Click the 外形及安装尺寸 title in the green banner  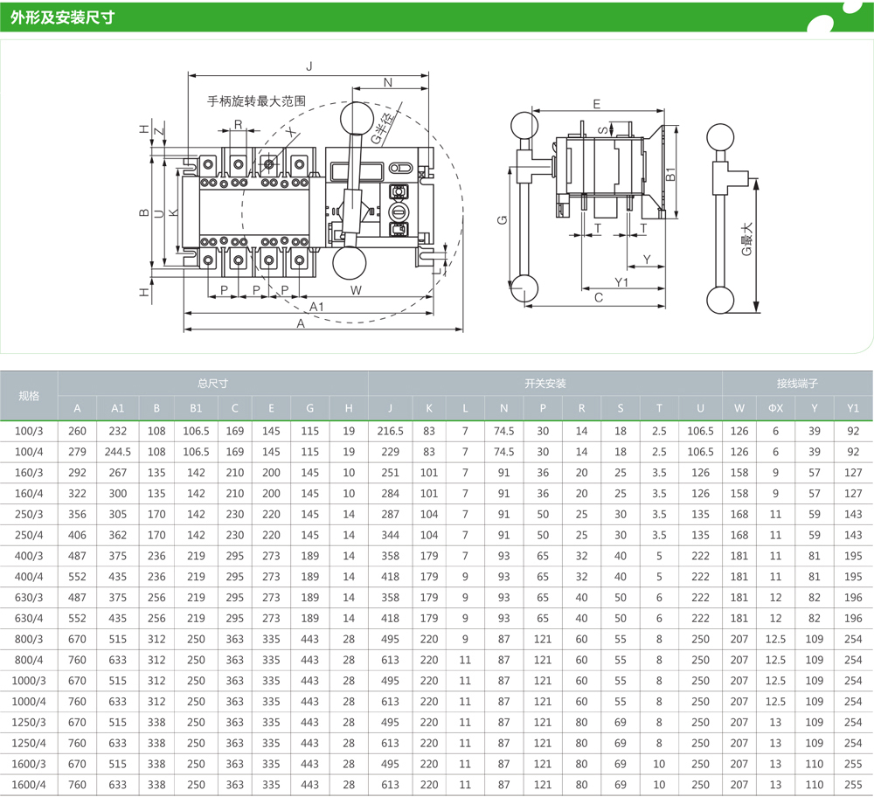(62, 17)
